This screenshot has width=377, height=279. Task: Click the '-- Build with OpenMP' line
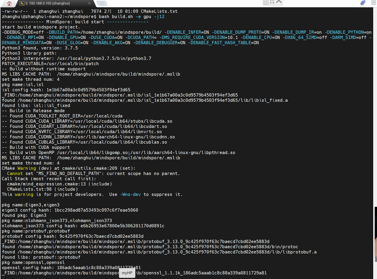(118, 153)
